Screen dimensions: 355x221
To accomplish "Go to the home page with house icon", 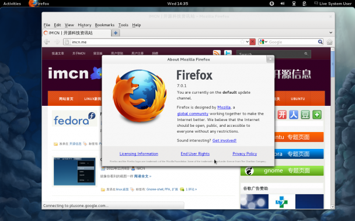I will click(329, 42).
